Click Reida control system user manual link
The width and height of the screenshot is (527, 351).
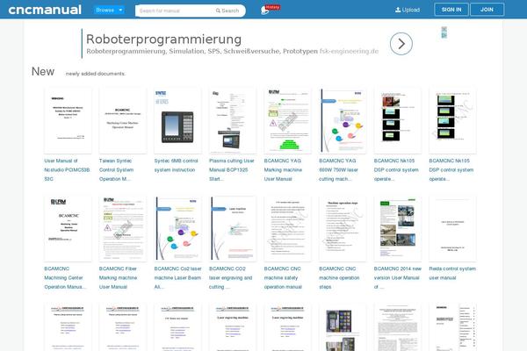tap(452, 273)
